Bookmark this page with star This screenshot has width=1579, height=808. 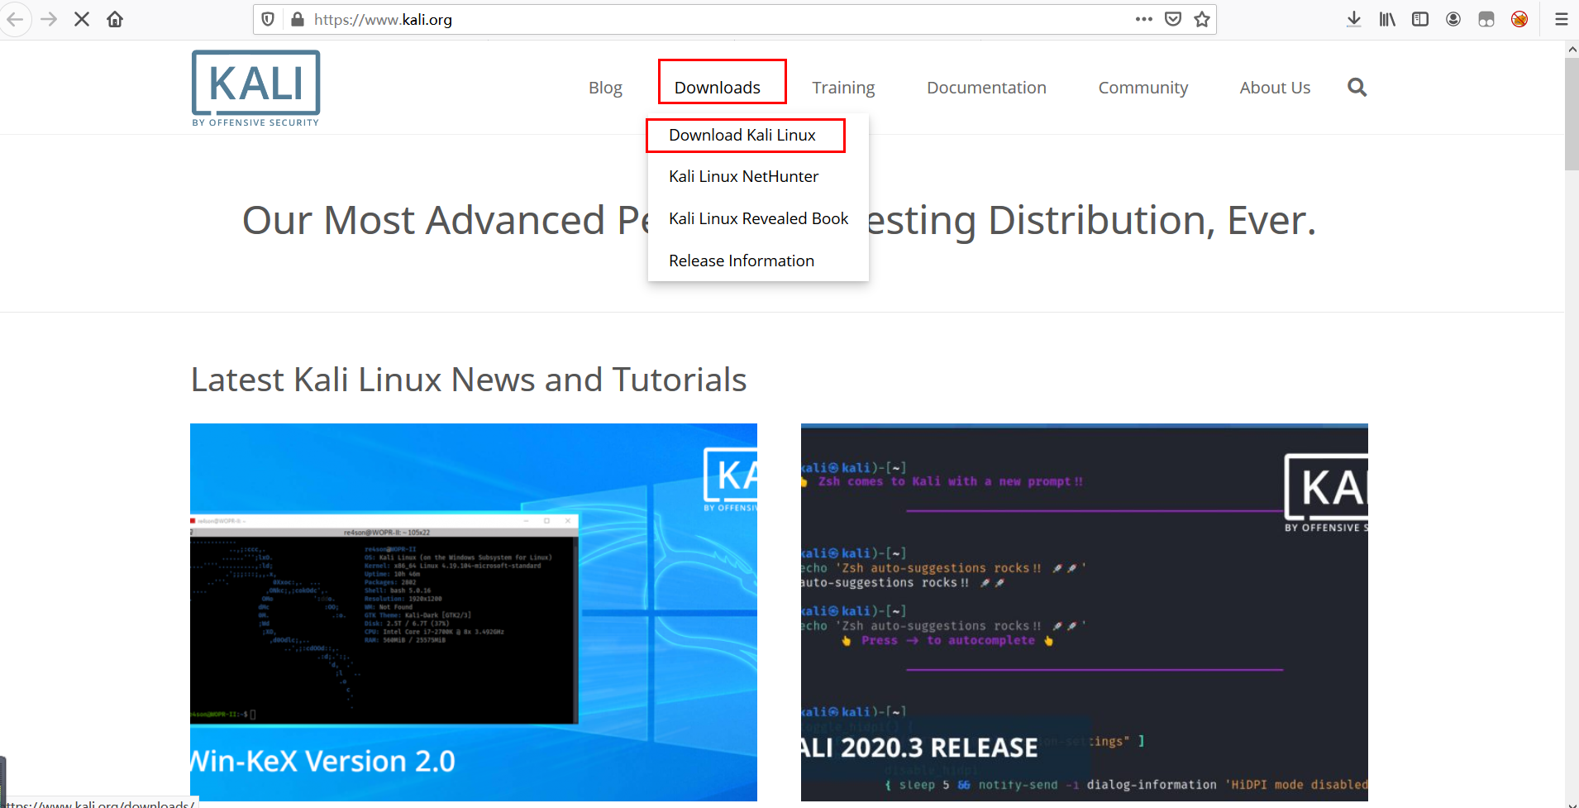pyautogui.click(x=1202, y=19)
